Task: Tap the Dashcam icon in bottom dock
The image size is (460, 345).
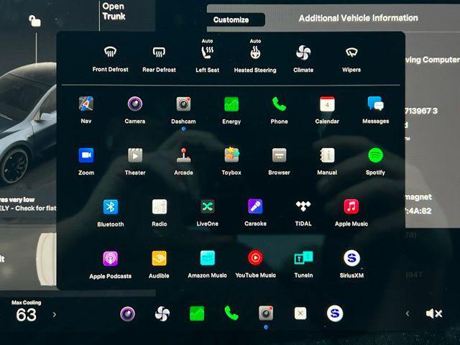Action: click(266, 313)
